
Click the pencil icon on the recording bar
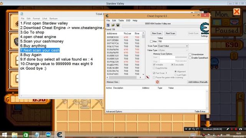tap(228, 129)
